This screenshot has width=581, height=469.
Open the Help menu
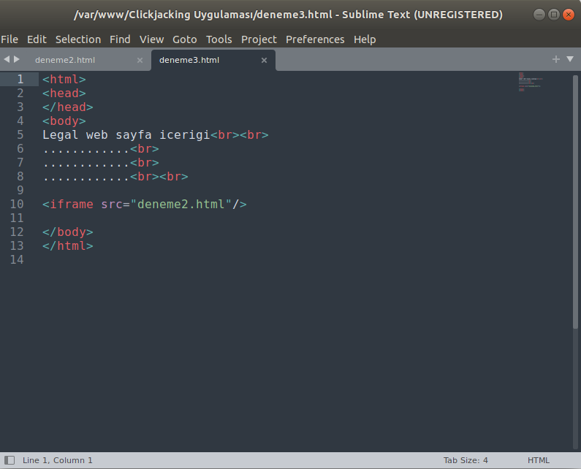[365, 39]
